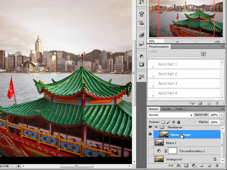Open the Adjustments panel icon in dock
Image resolution: width=227 pixels, height=170 pixels.
[x=141, y=56]
